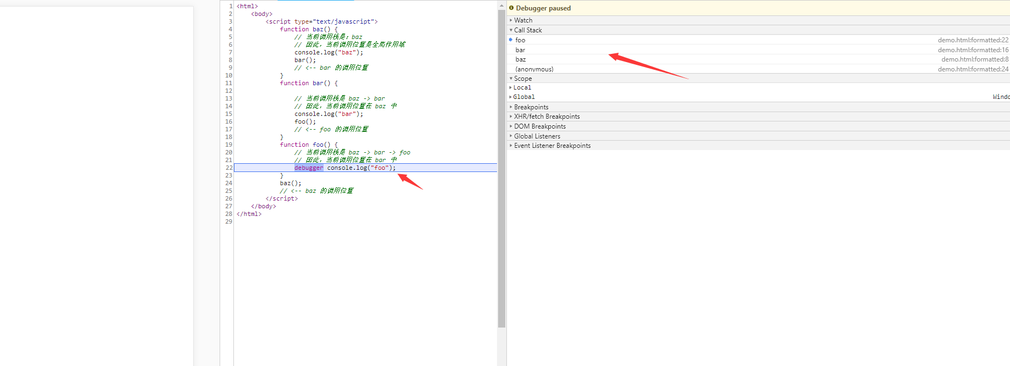Screen dimensions: 1010x366
Task: Click line number 16 in the gutter
Action: pos(229,121)
